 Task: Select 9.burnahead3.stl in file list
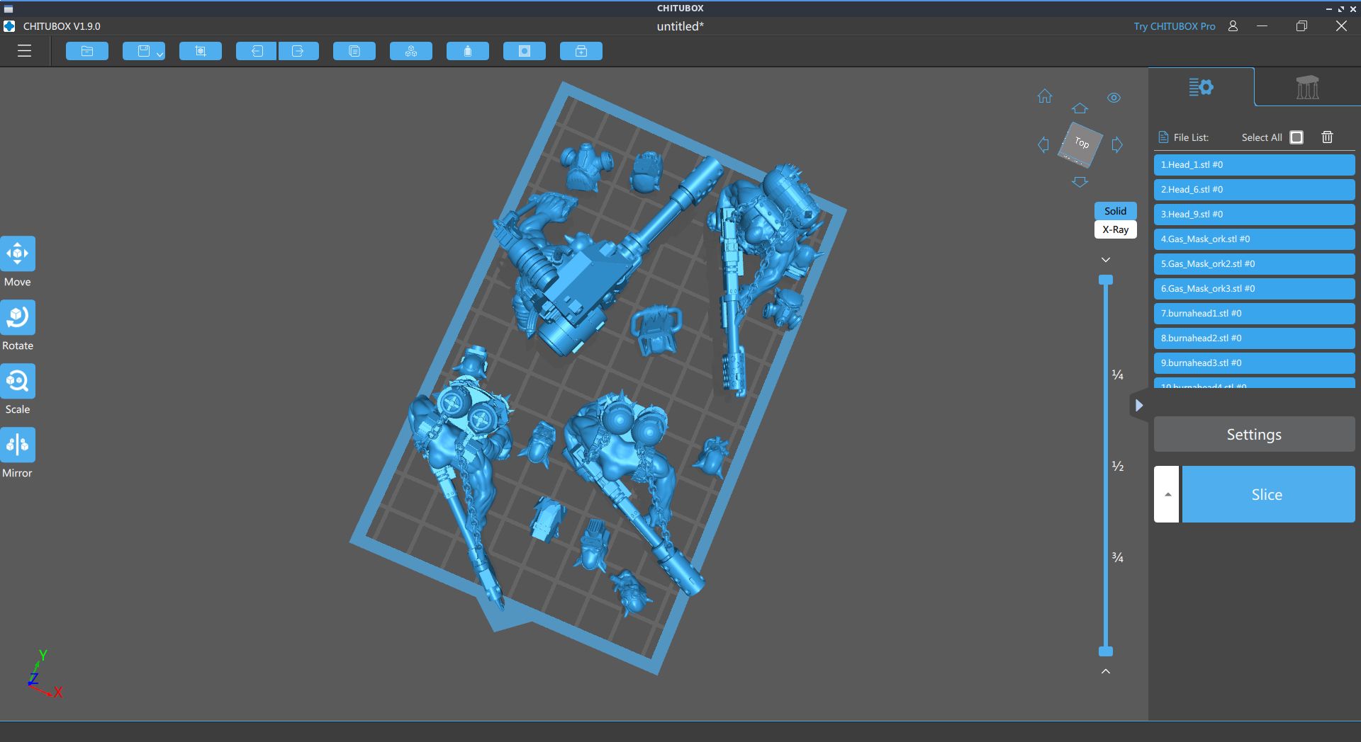pos(1255,363)
